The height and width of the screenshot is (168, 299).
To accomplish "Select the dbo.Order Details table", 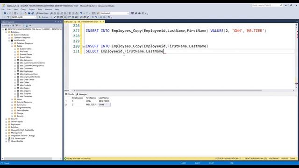I will point(27,80).
